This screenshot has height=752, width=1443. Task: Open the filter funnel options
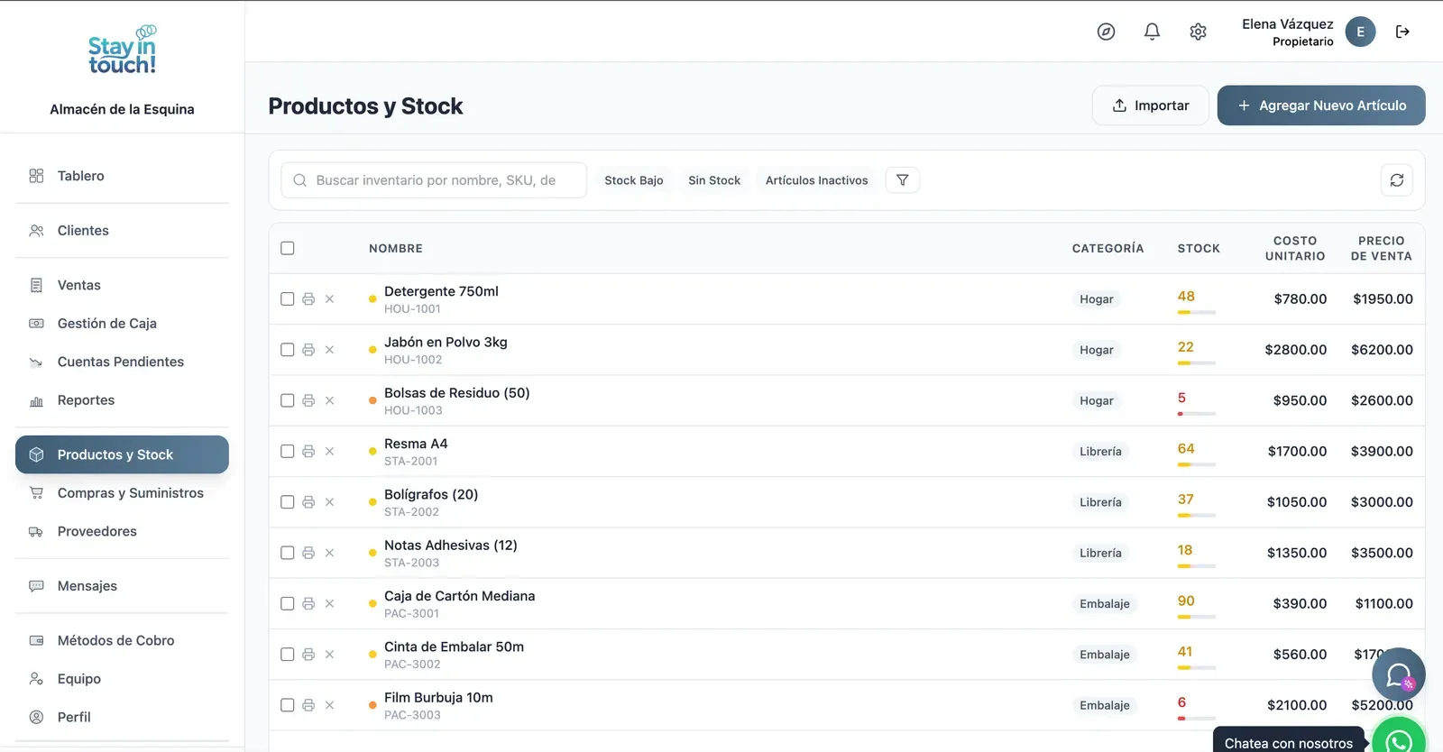point(903,180)
